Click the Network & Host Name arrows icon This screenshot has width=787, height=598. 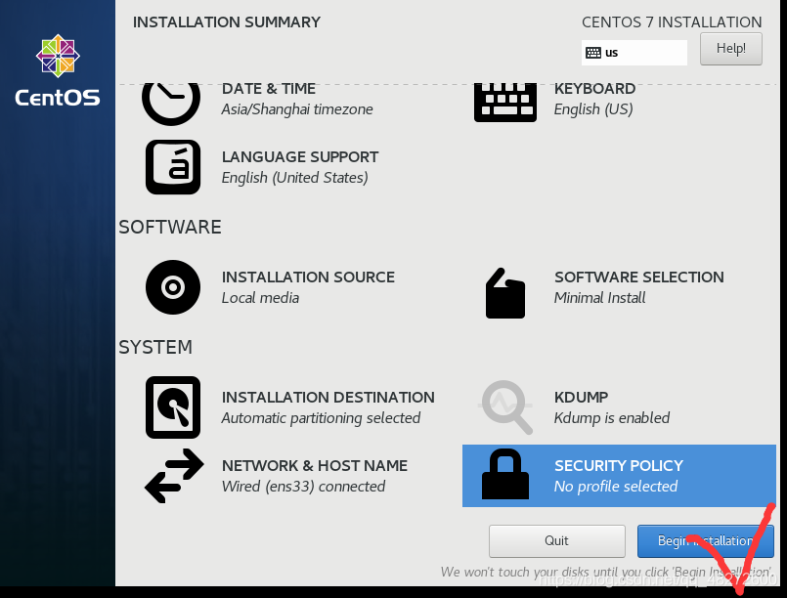[x=174, y=476]
